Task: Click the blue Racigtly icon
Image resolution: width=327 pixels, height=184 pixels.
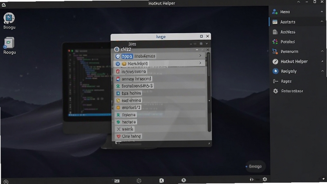Action: [x=275, y=71]
